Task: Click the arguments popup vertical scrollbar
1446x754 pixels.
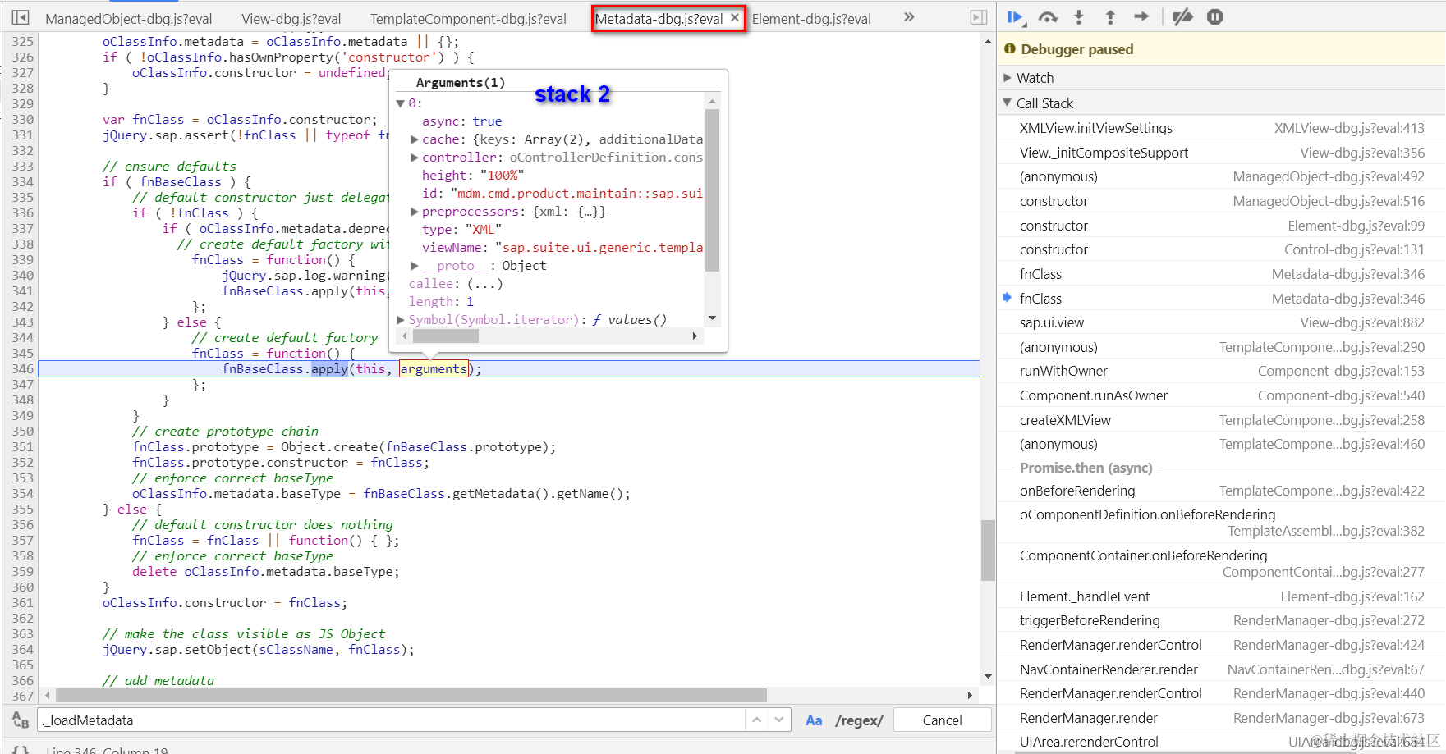Action: coord(712,190)
